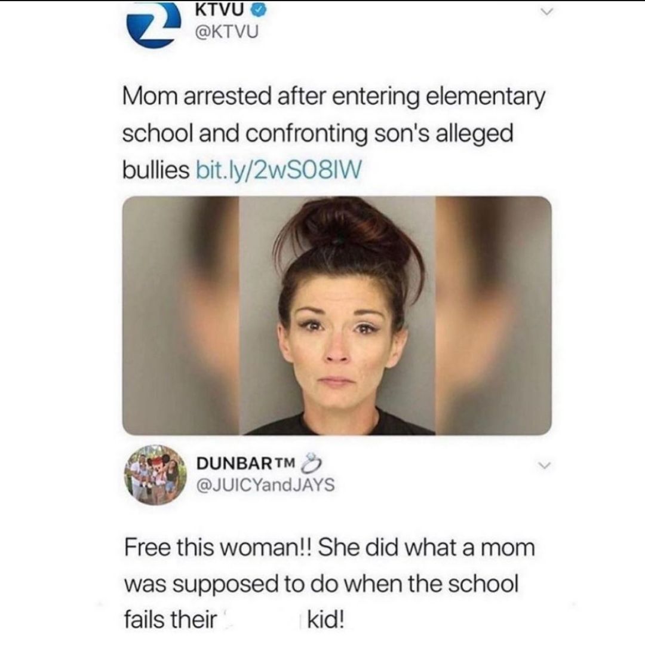This screenshot has height=645, width=645.
Task: Click the blurred right side of tweet image
Action: point(494,315)
